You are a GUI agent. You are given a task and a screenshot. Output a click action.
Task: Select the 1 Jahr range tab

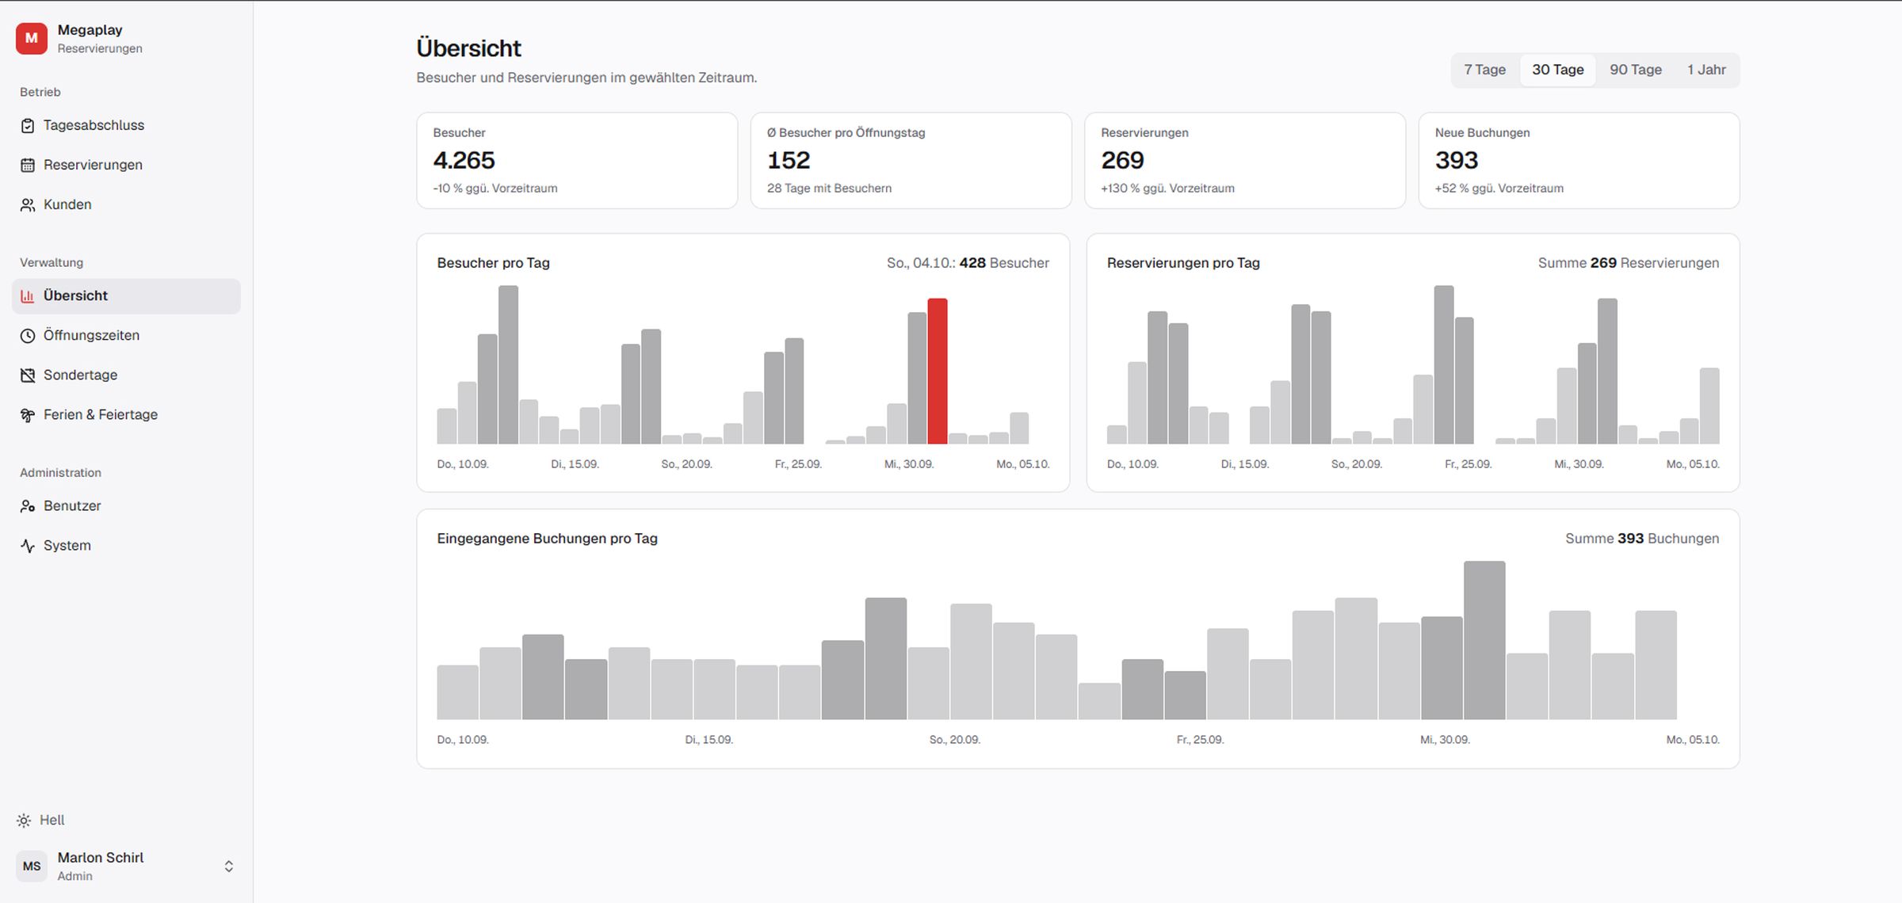click(x=1706, y=70)
